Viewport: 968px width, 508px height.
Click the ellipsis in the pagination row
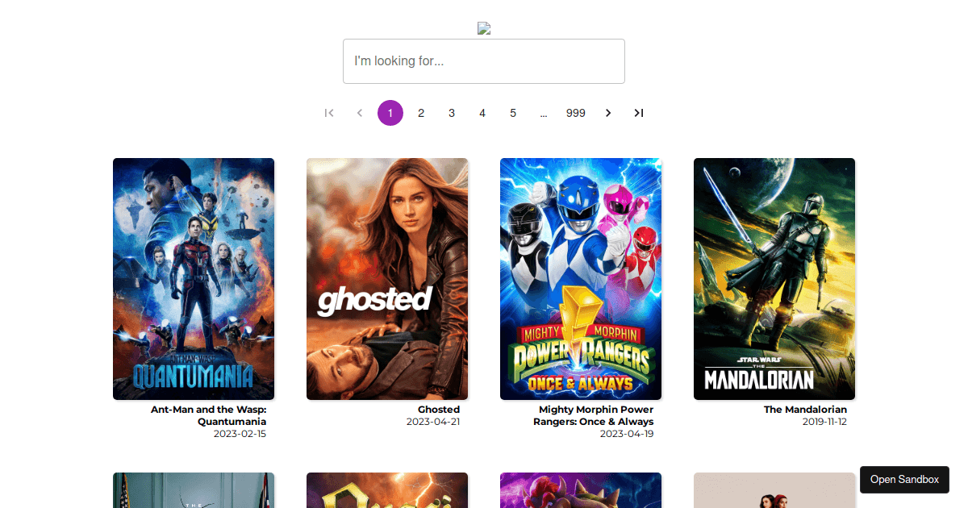tap(544, 113)
